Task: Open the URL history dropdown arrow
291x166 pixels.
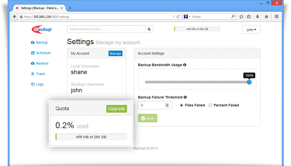Action: pos(174,16)
